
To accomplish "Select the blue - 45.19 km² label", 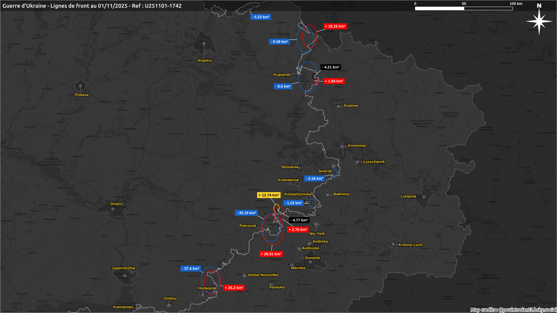I will 246,213.
